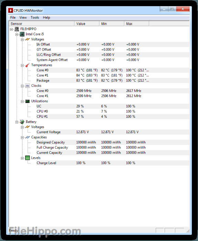Image resolution: width=198 pixels, height=241 pixels.
Task: Collapse the Clocks group
Action: 22,86
